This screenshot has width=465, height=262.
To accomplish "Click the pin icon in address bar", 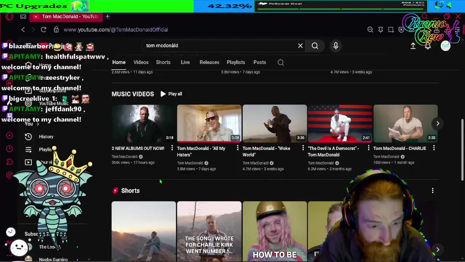I will 381,29.
